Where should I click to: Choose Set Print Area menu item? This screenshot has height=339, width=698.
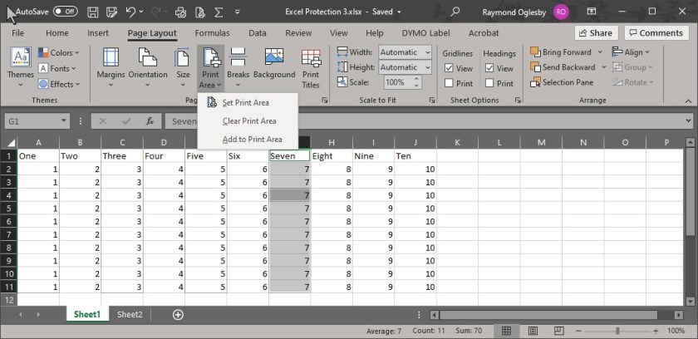coord(248,103)
